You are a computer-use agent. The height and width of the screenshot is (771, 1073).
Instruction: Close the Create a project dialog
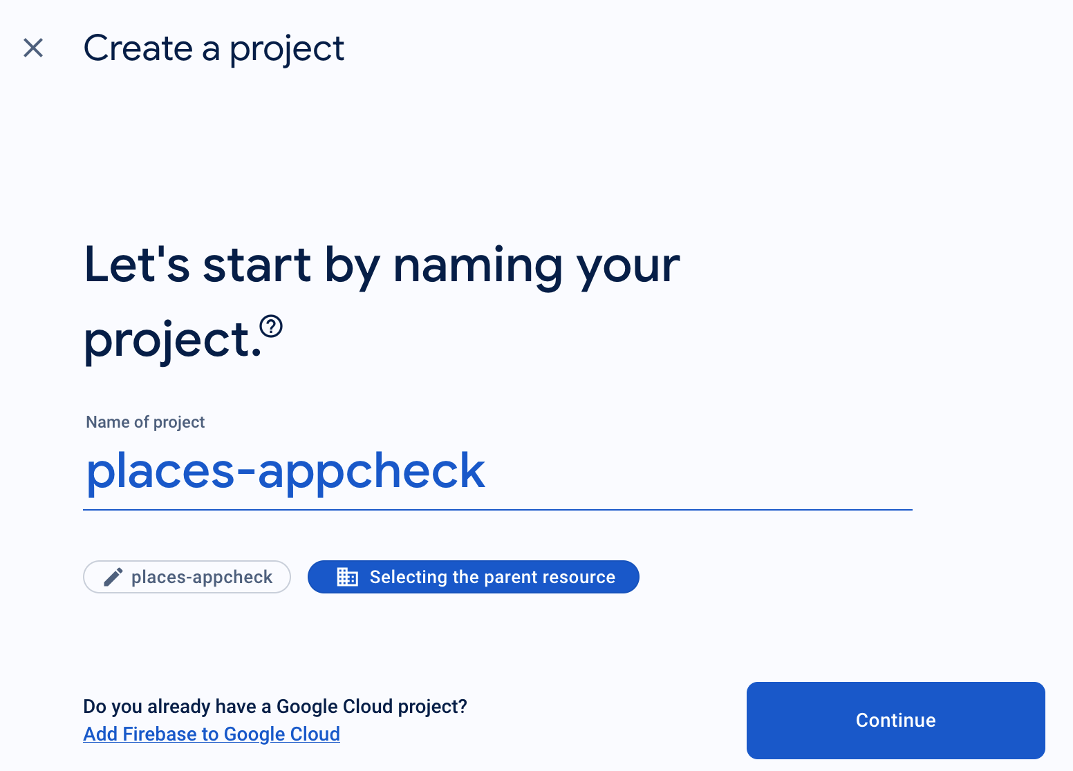[33, 48]
